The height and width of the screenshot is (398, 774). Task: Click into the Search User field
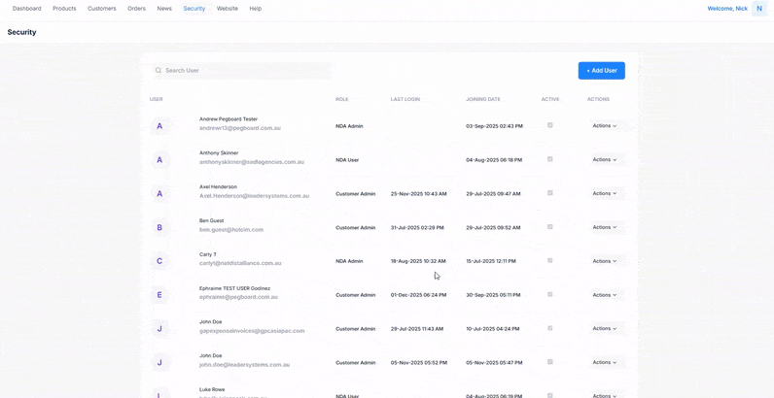pyautogui.click(x=243, y=71)
